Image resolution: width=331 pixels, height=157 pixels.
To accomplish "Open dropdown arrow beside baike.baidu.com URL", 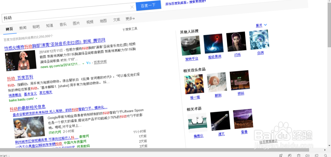I will (x=36, y=98).
